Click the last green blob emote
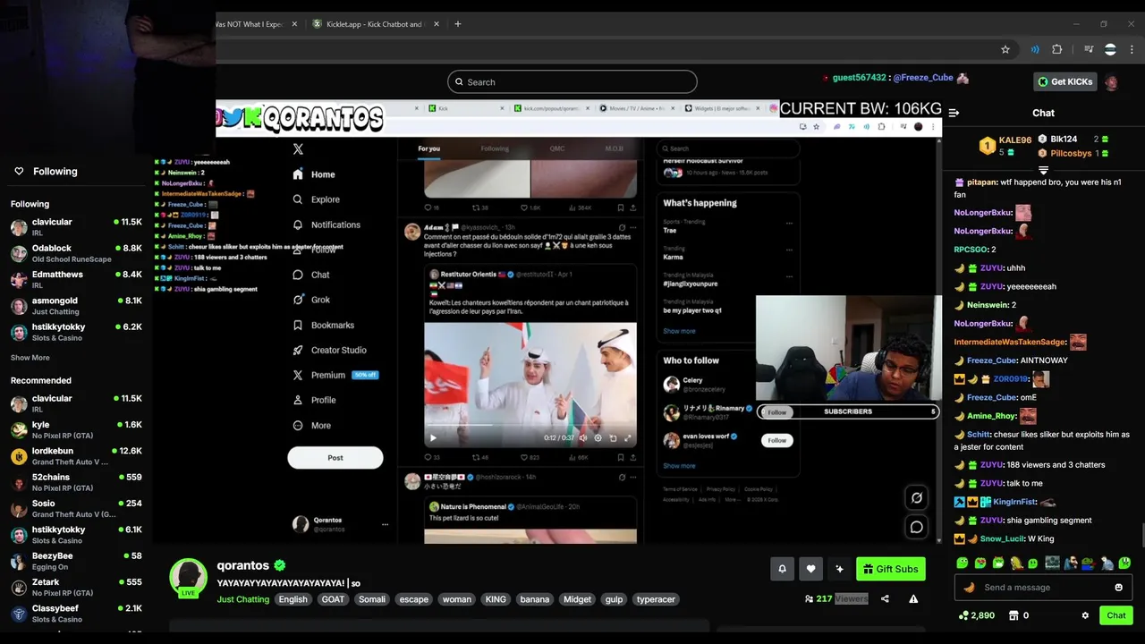 [x=1124, y=563]
